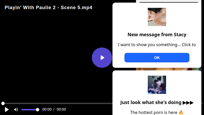Click 'New message from Stacy' heading
This screenshot has height=115, width=204.
(x=157, y=35)
